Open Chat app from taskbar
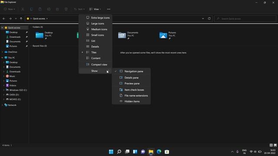This screenshot has height=156, width=278. click(143, 152)
